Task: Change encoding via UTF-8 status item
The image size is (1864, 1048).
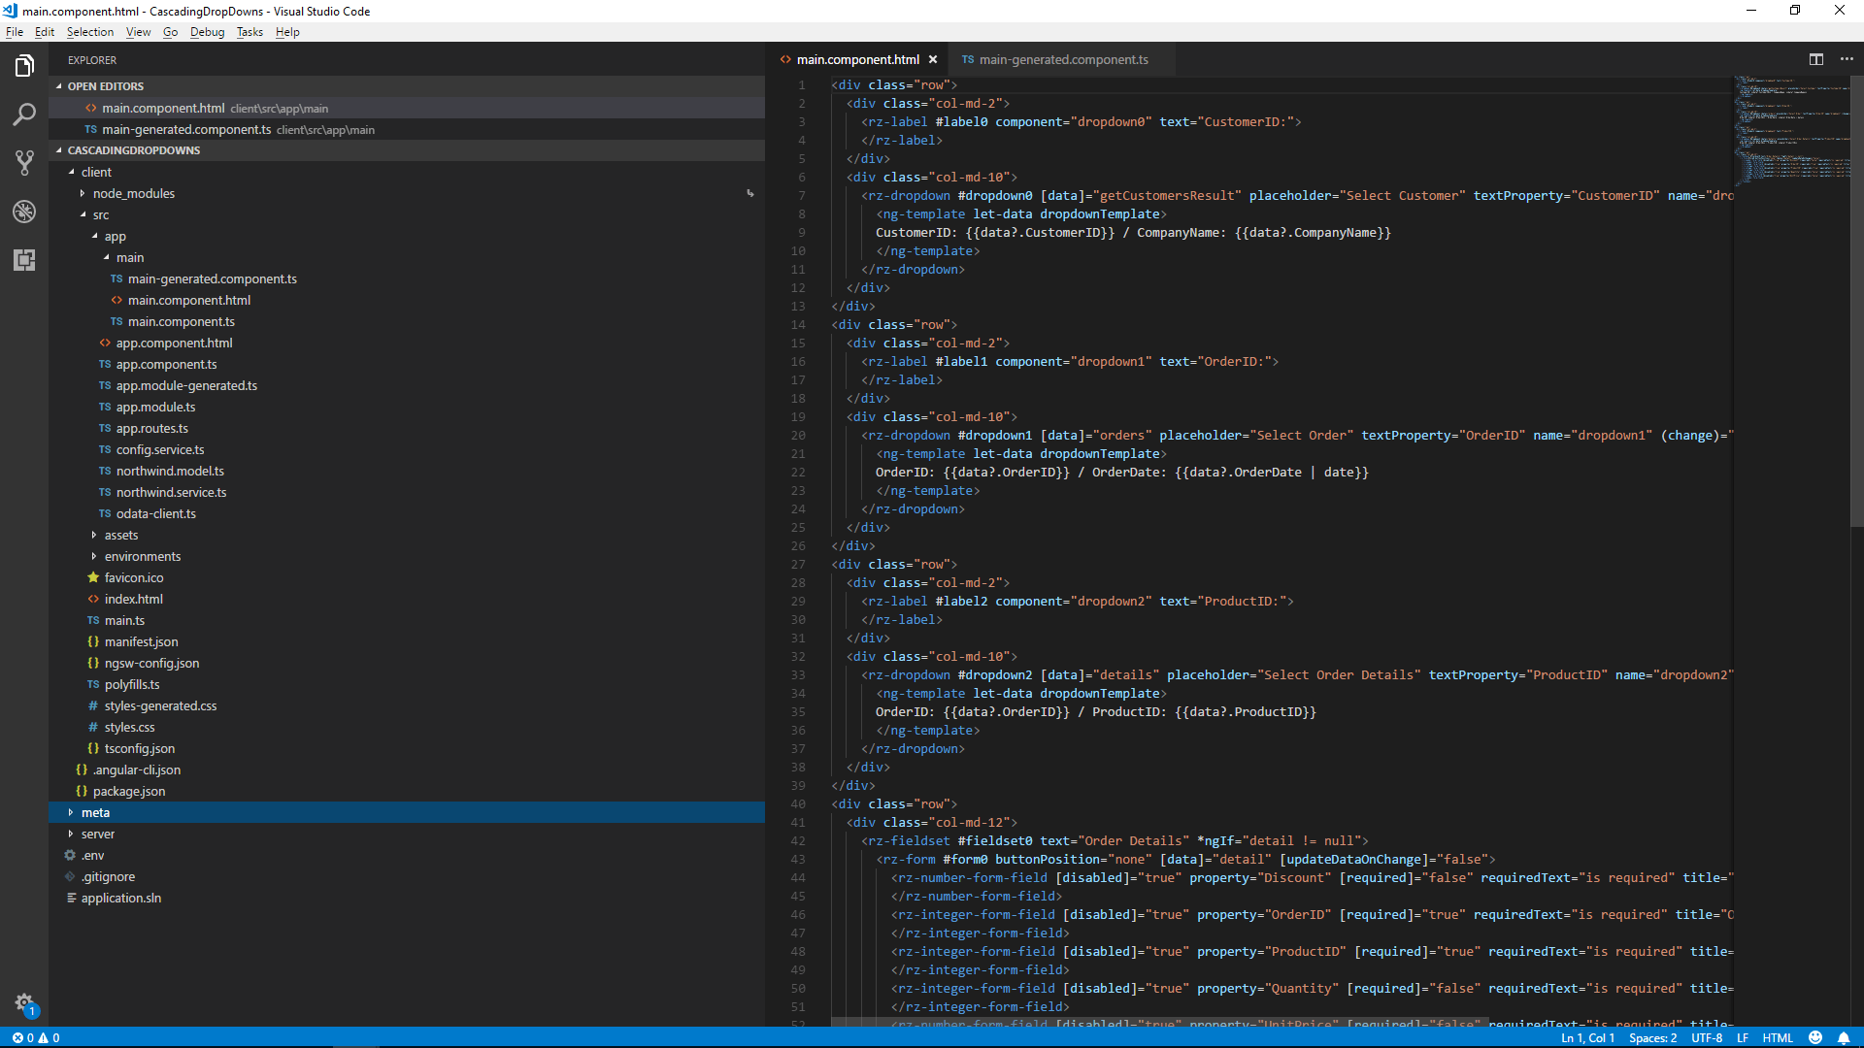Action: [x=1707, y=1038]
